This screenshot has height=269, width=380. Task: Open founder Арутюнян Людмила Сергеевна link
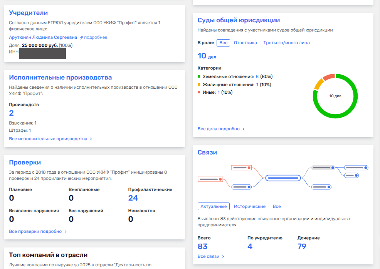pyautogui.click(x=43, y=37)
